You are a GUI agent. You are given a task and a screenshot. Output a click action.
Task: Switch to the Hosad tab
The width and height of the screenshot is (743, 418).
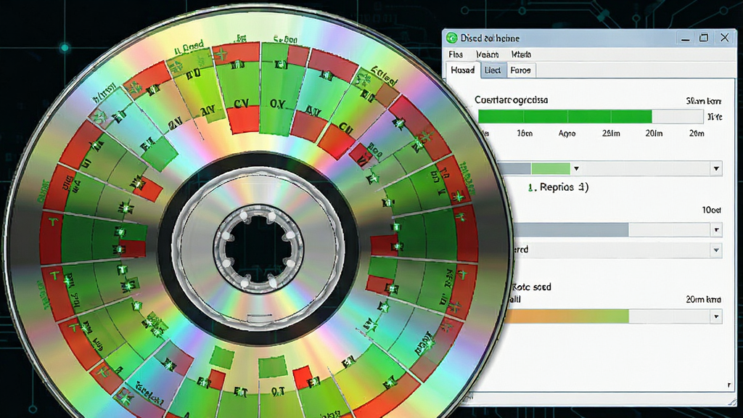point(463,70)
